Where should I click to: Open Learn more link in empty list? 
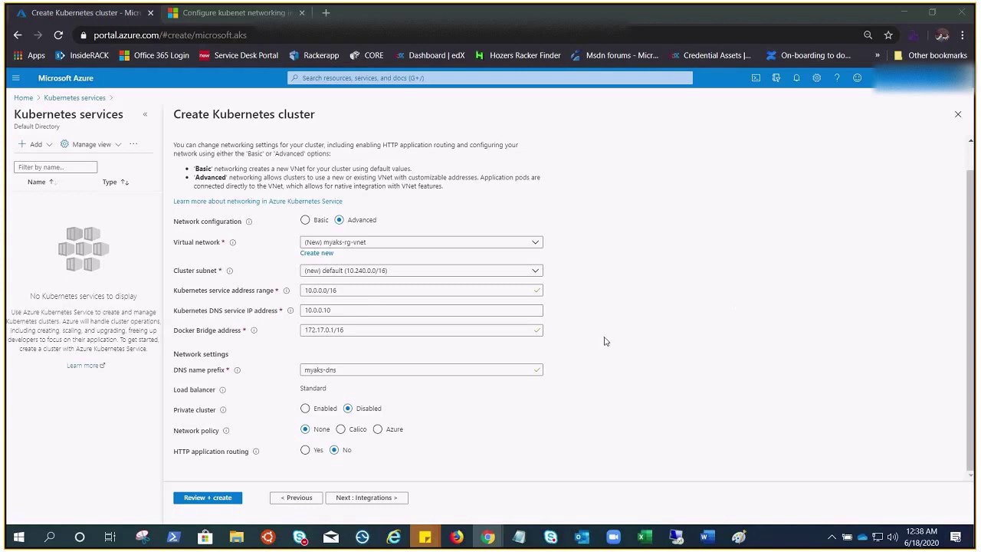coord(86,366)
